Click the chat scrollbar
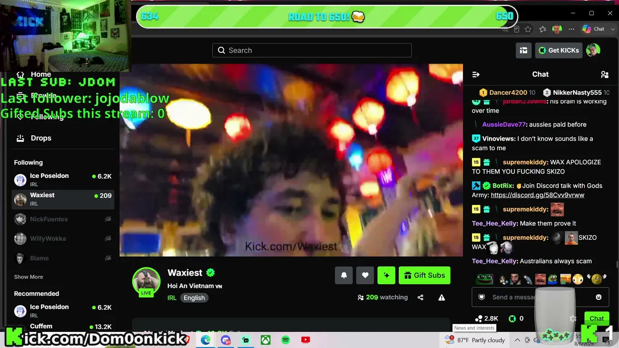Viewport: 619px width, 348px height. pyautogui.click(x=617, y=265)
